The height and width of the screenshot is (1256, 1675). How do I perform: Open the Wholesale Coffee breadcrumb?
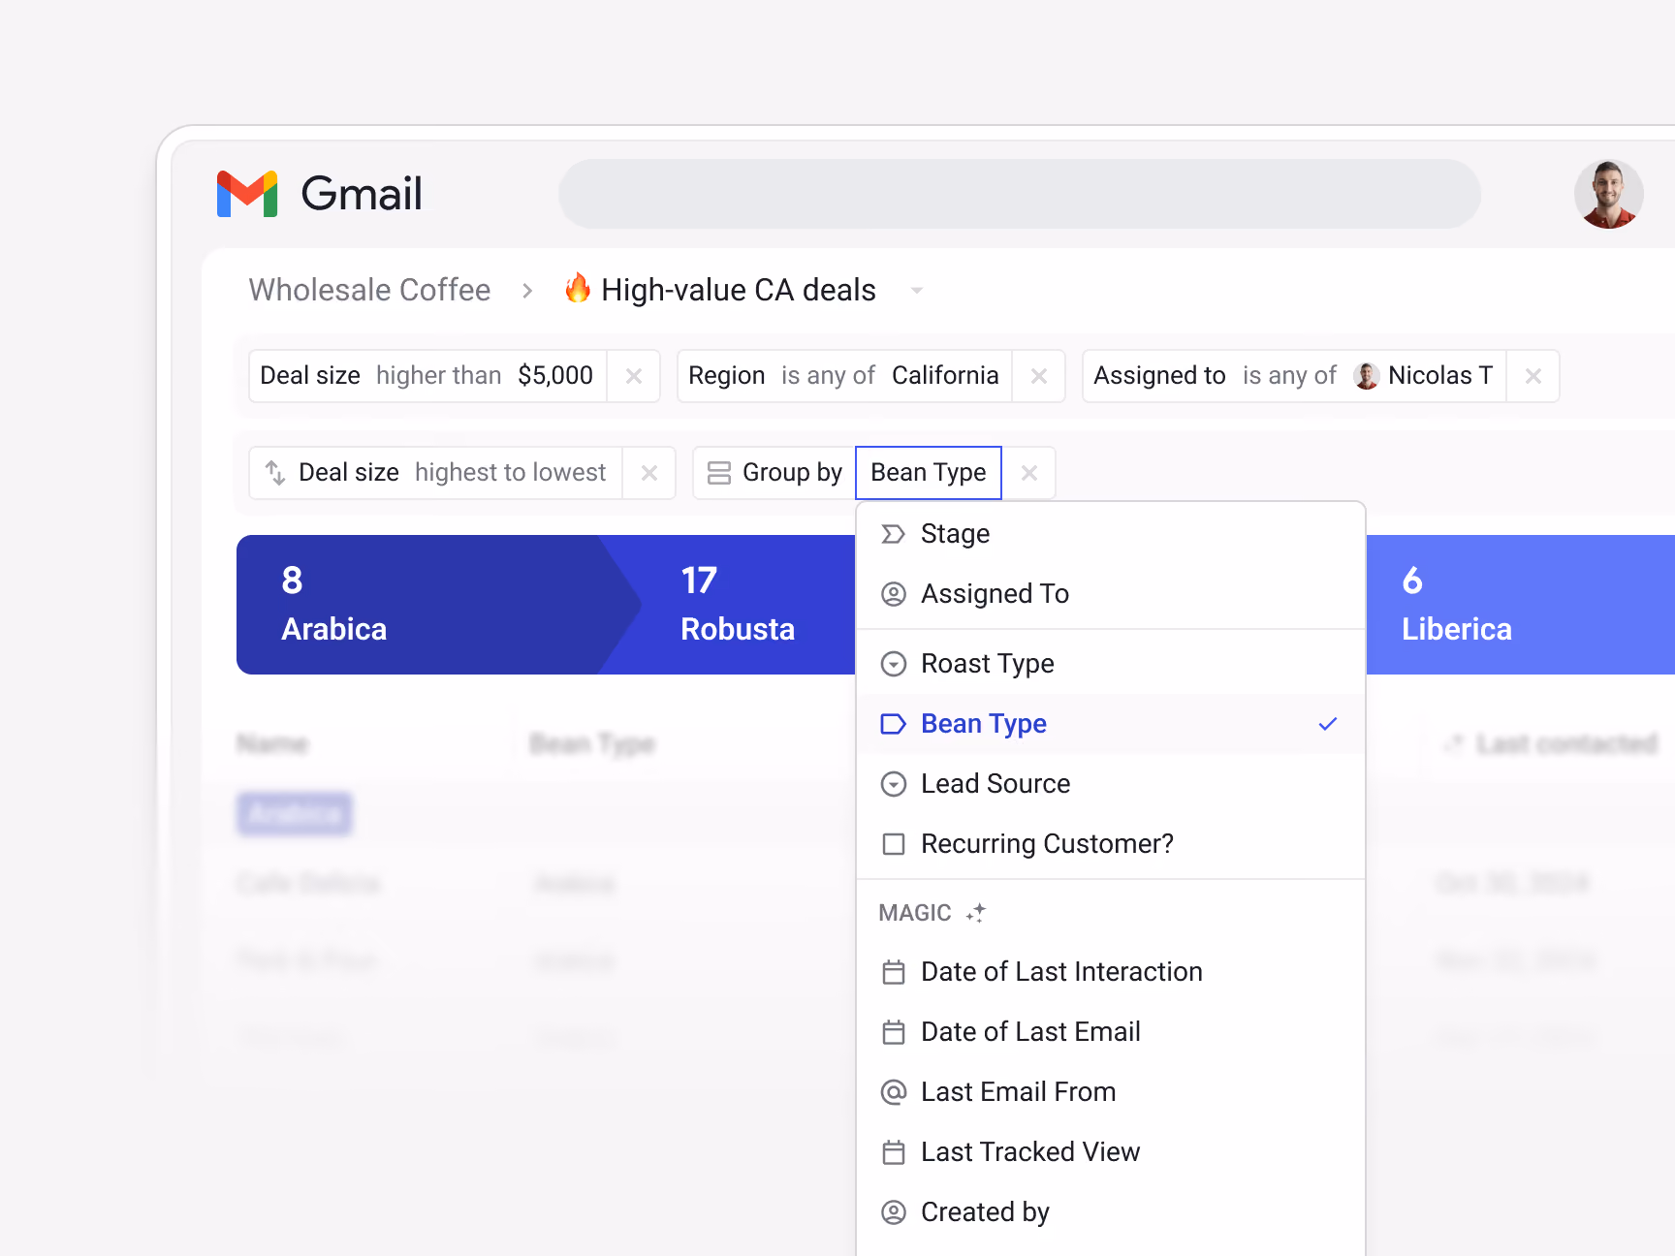point(369,290)
